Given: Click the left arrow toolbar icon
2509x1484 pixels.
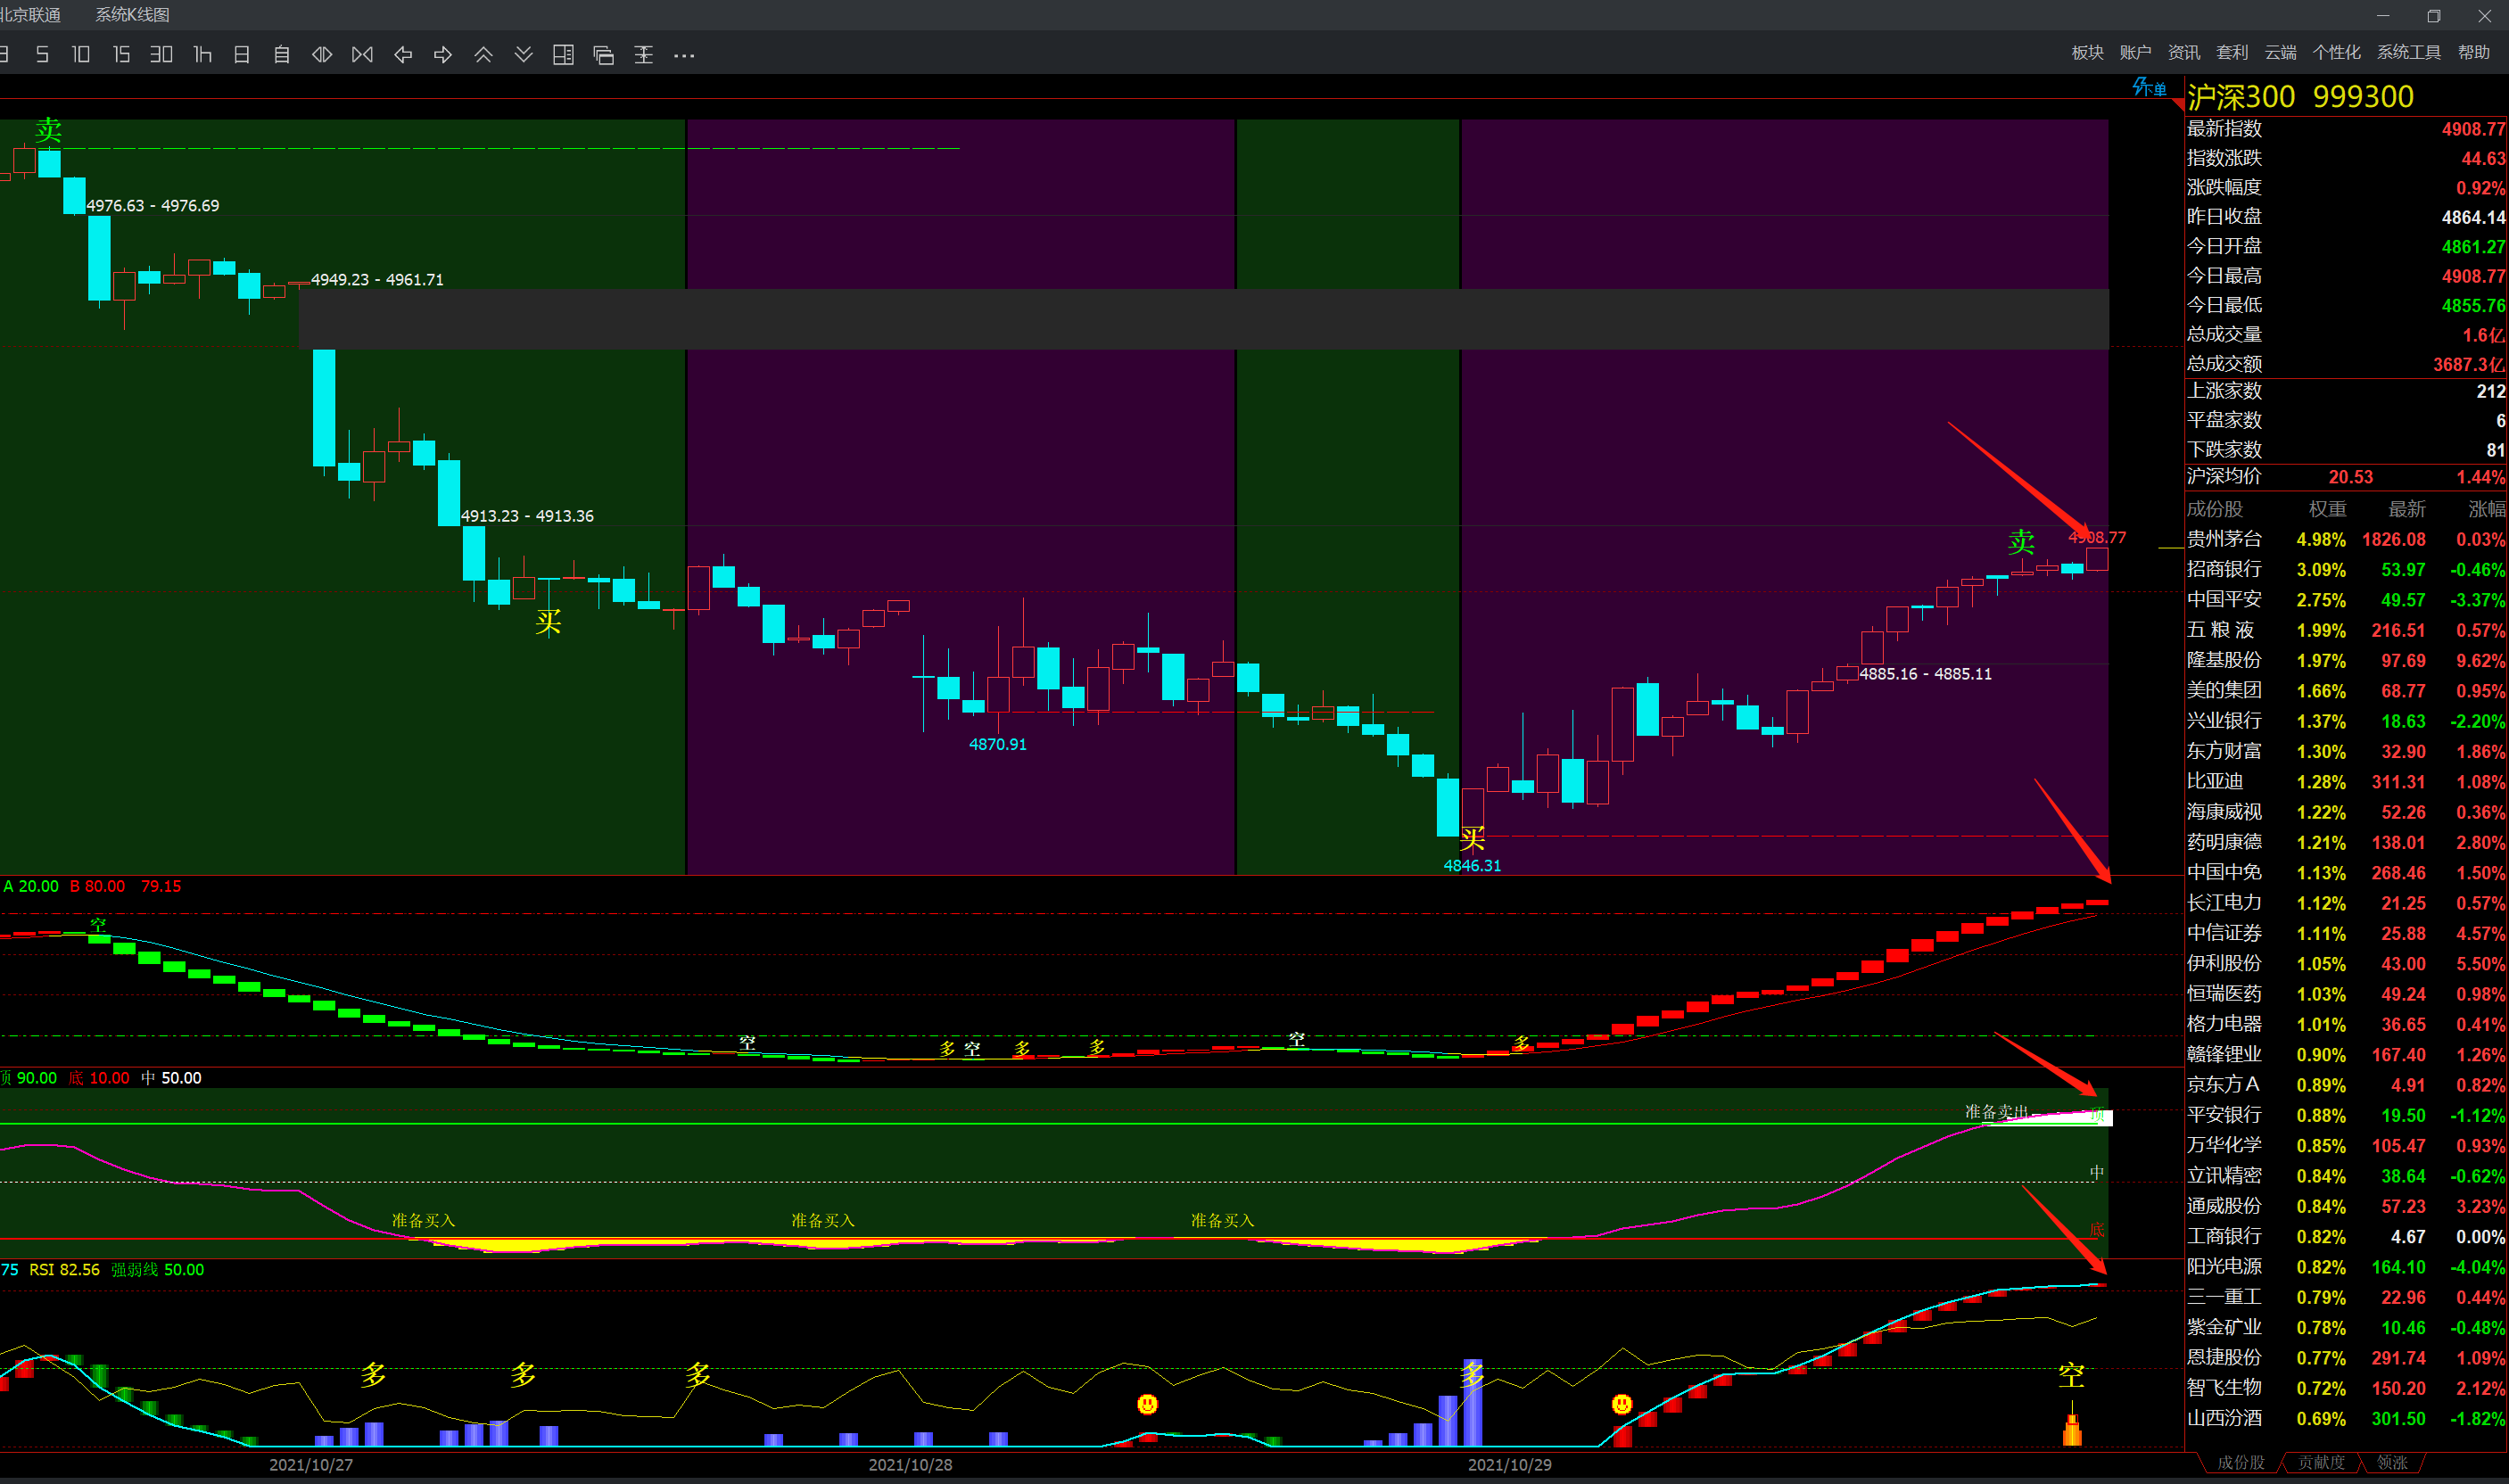Looking at the screenshot, I should [x=403, y=55].
